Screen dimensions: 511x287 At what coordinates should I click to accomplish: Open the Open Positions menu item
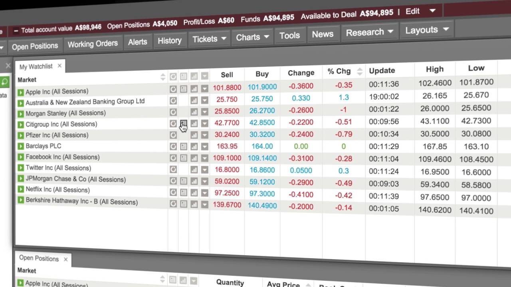tap(35, 46)
